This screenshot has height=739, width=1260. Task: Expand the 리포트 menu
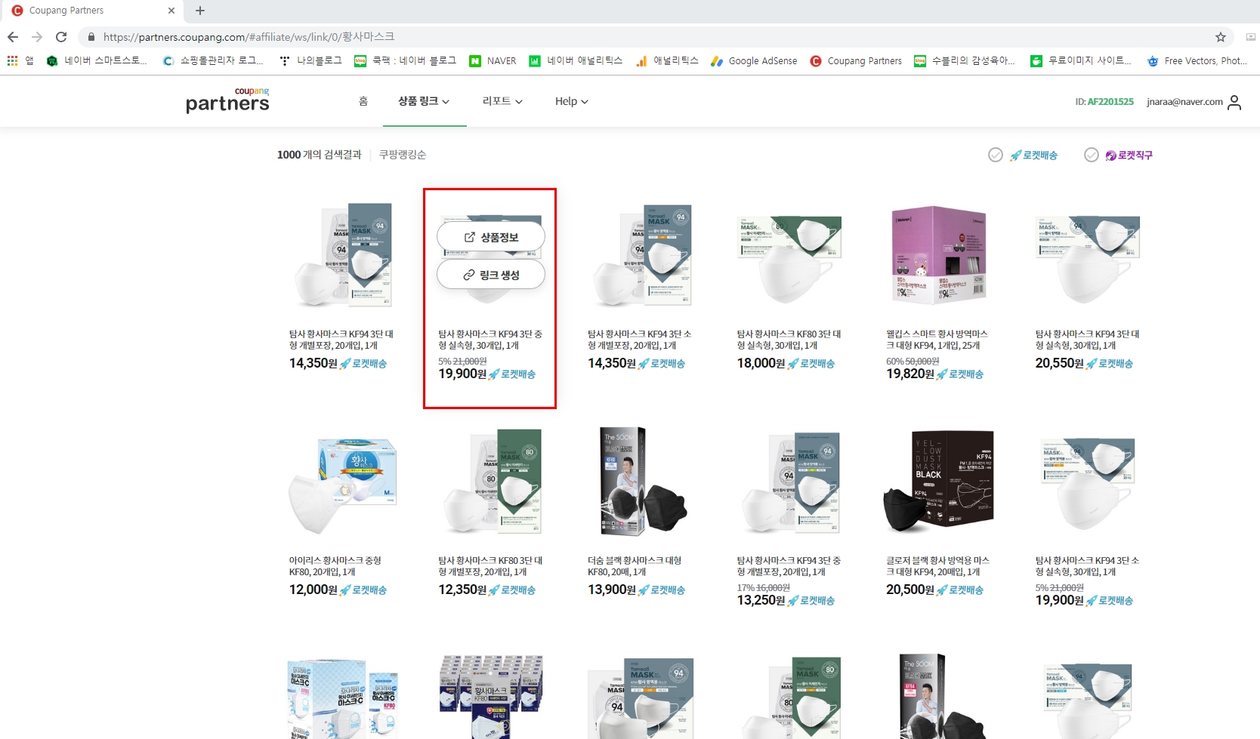pos(502,101)
